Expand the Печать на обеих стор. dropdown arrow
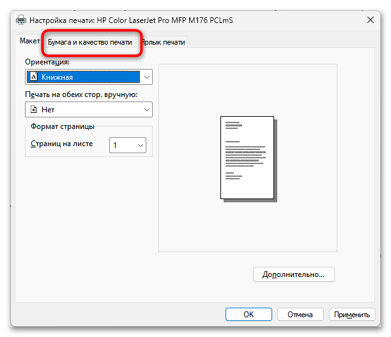 pyautogui.click(x=147, y=110)
